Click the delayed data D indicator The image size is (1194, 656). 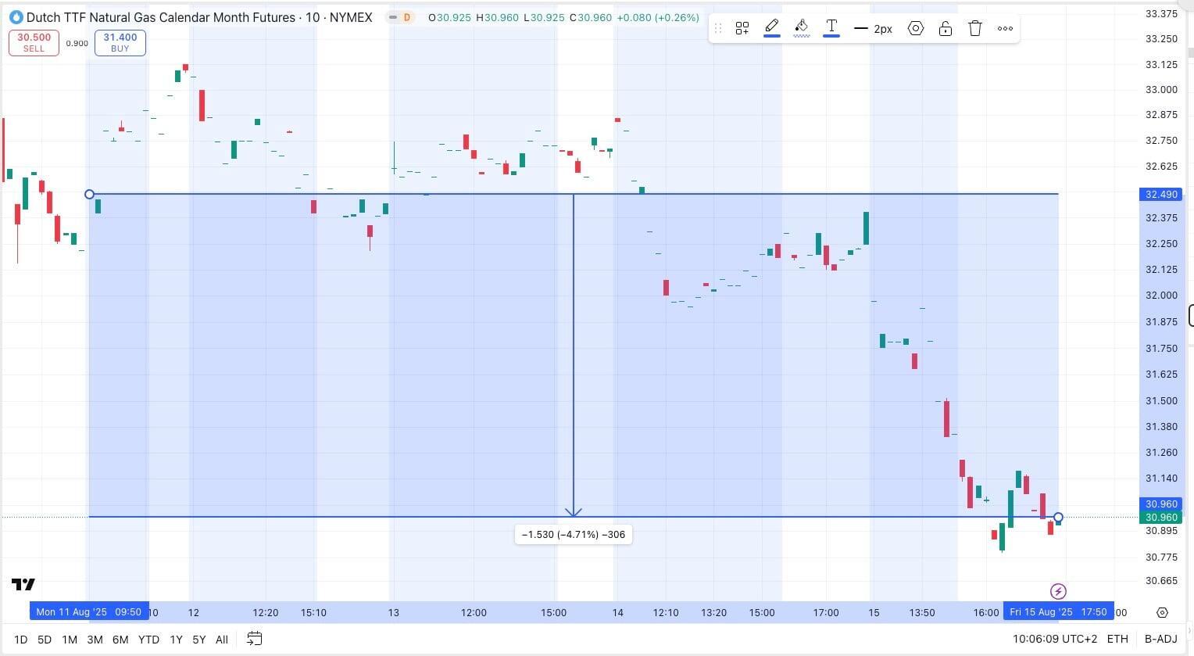click(x=407, y=17)
